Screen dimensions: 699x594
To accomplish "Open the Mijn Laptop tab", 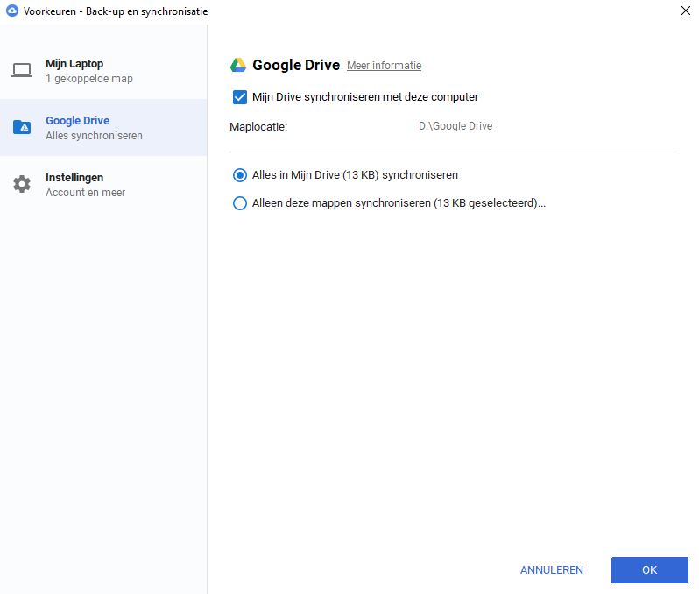I will (x=74, y=64).
